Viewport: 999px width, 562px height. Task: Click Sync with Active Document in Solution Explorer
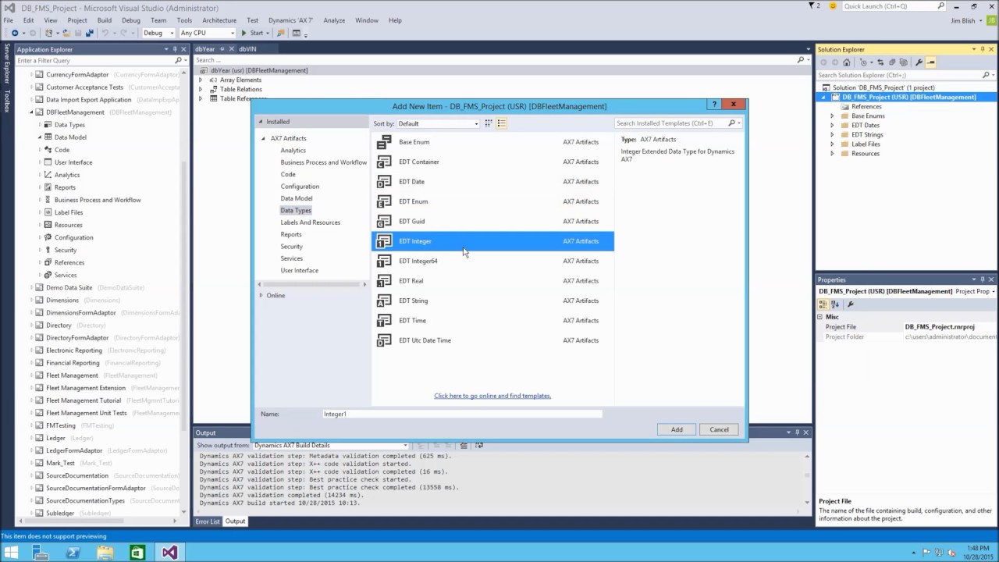880,62
